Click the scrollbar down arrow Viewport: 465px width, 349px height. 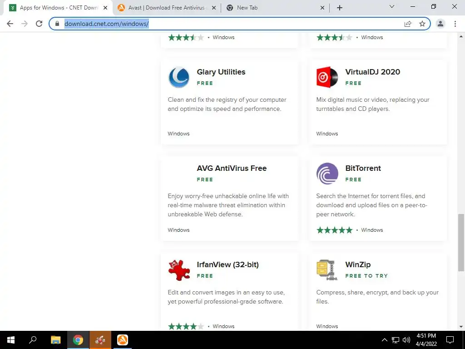pos(461,327)
